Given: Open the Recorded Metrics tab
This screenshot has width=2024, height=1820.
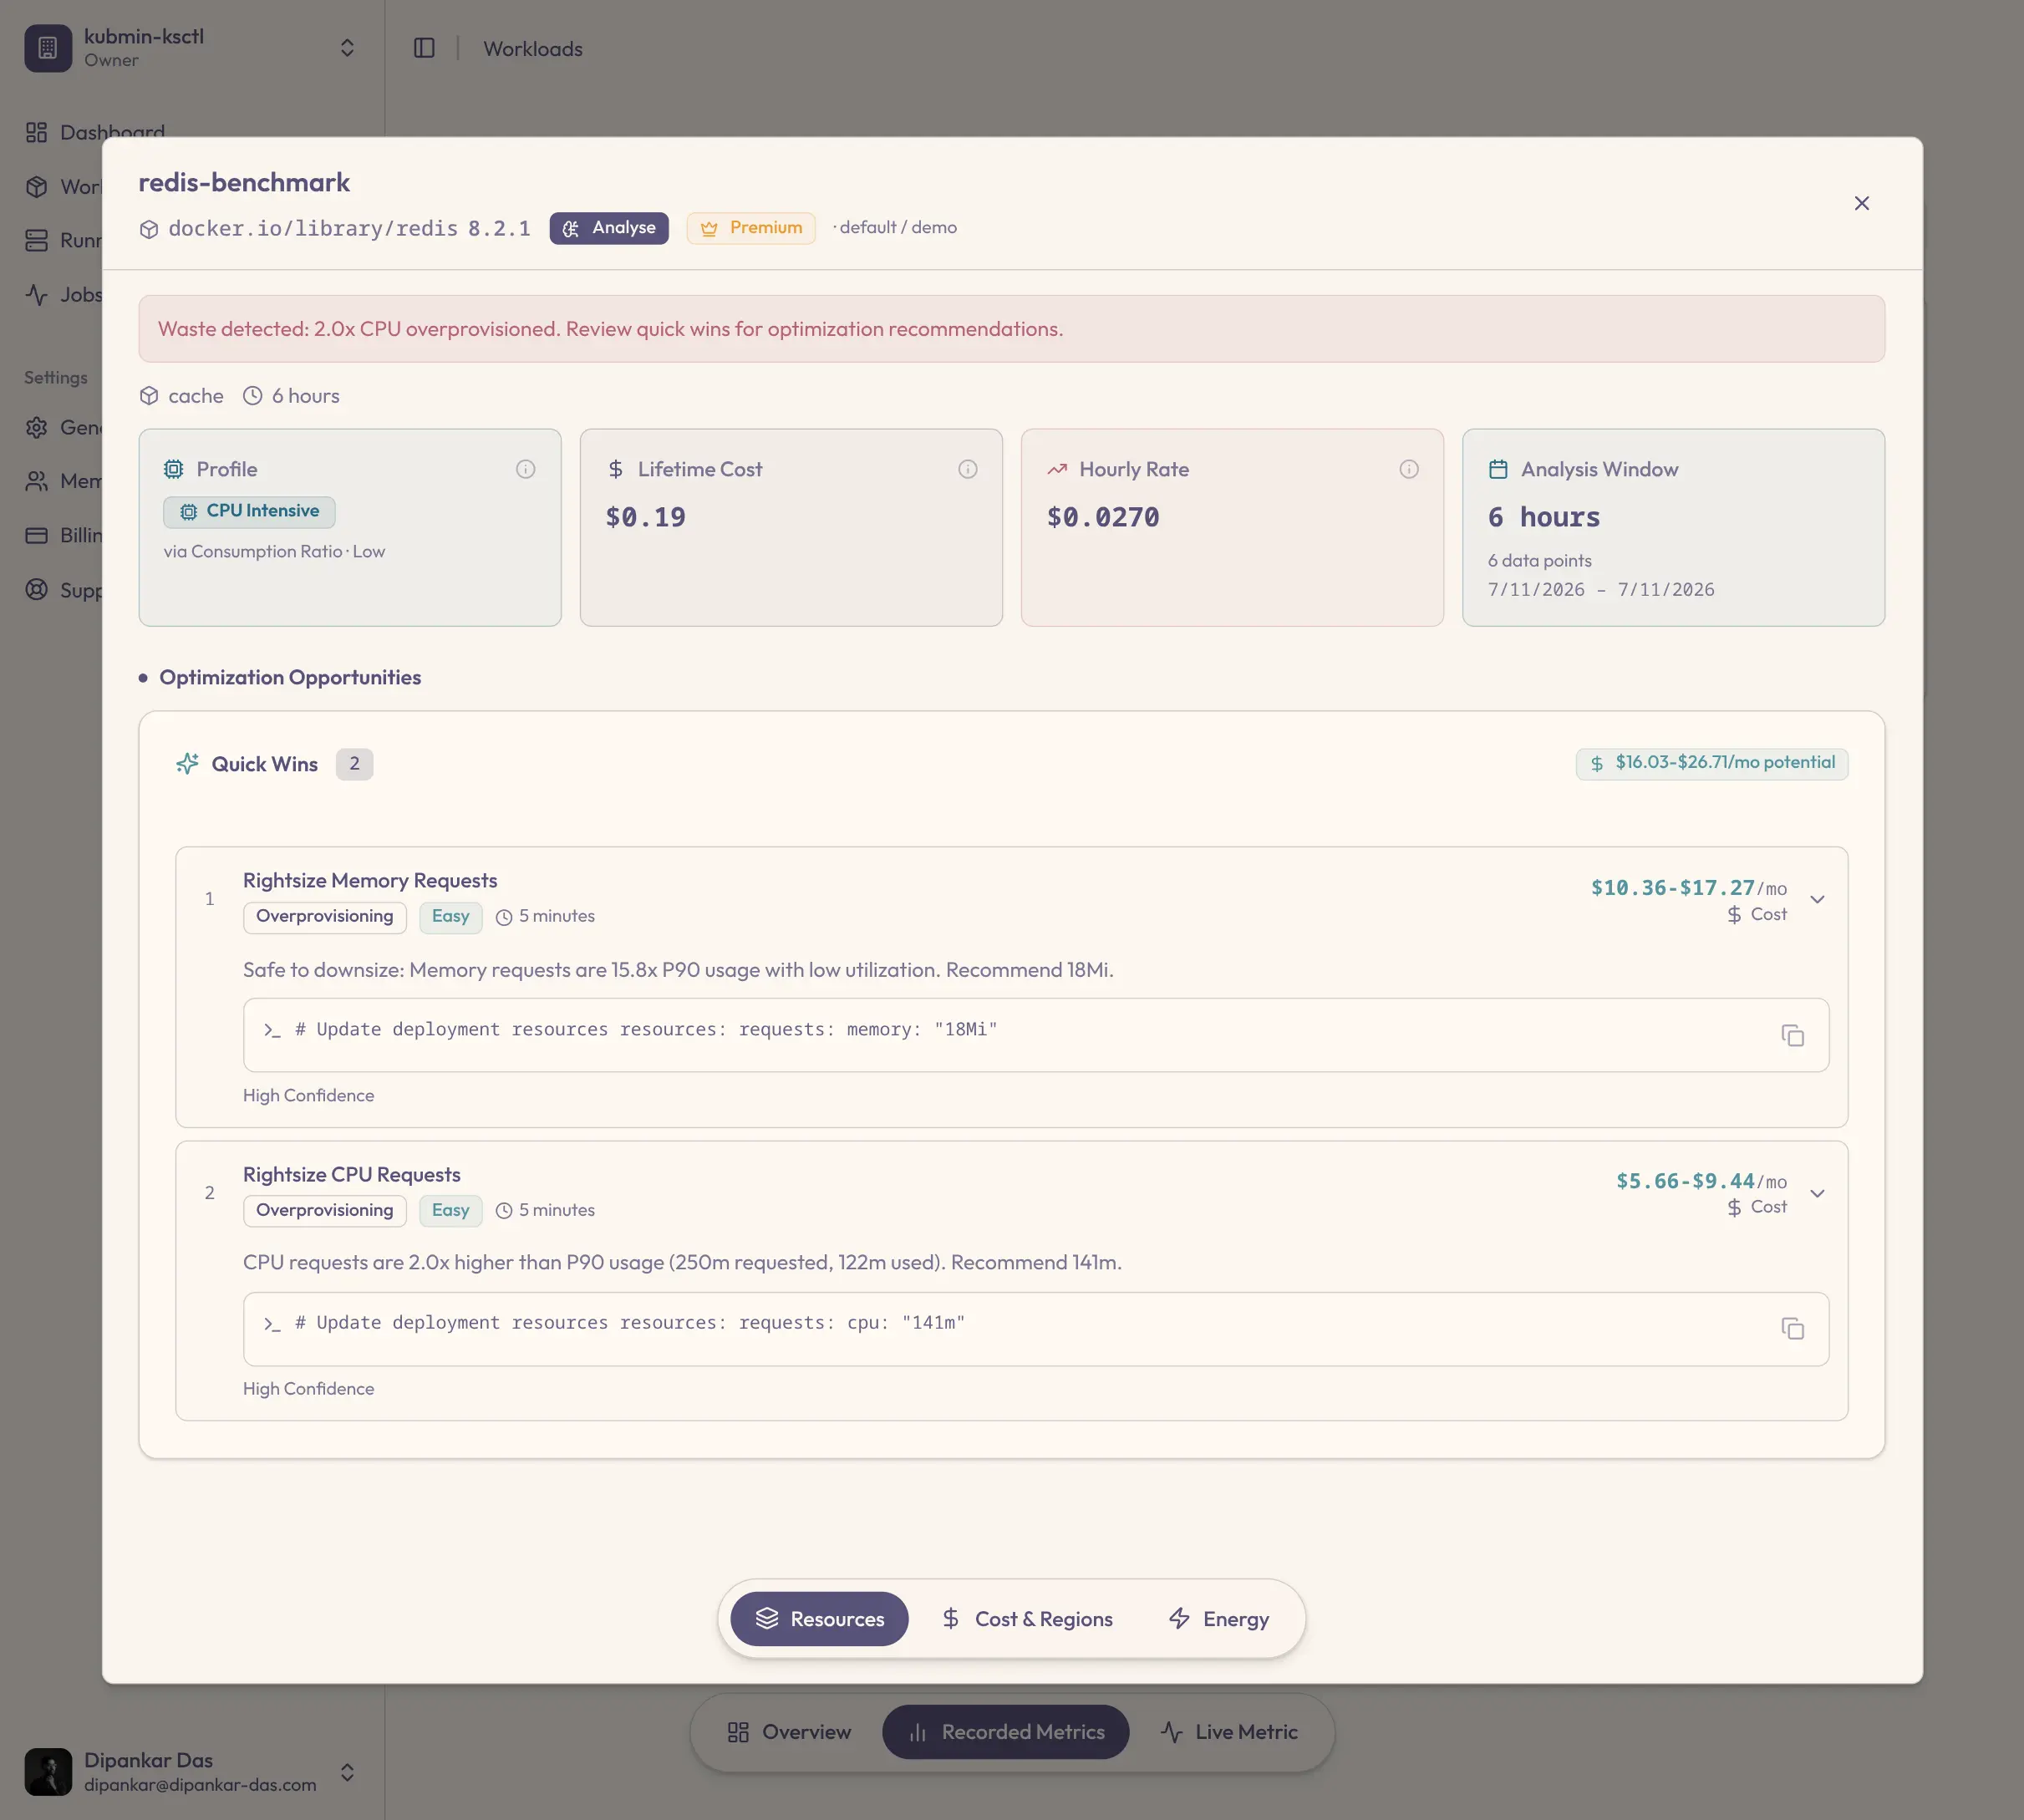Looking at the screenshot, I should [1005, 1732].
